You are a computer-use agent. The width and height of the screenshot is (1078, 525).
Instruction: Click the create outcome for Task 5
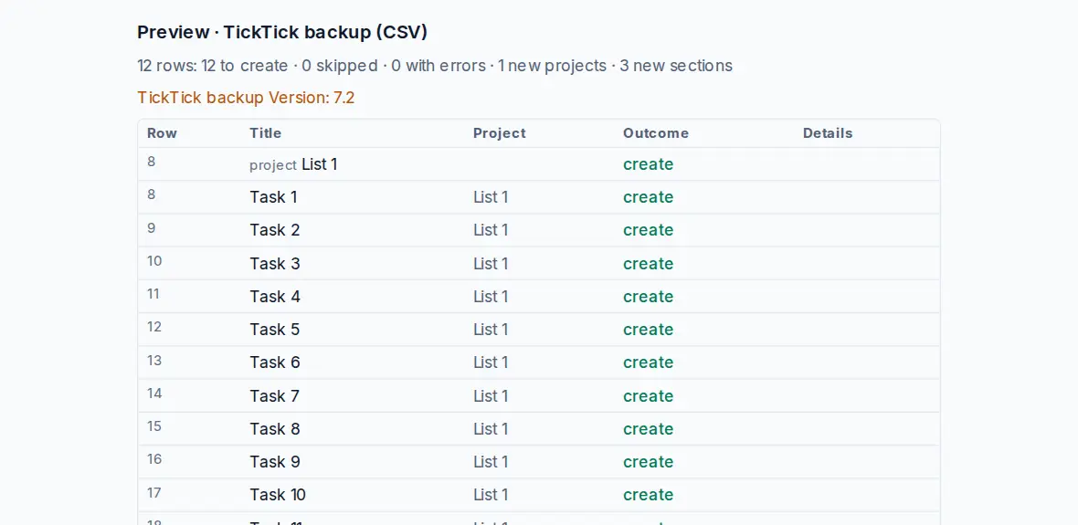pyautogui.click(x=649, y=330)
